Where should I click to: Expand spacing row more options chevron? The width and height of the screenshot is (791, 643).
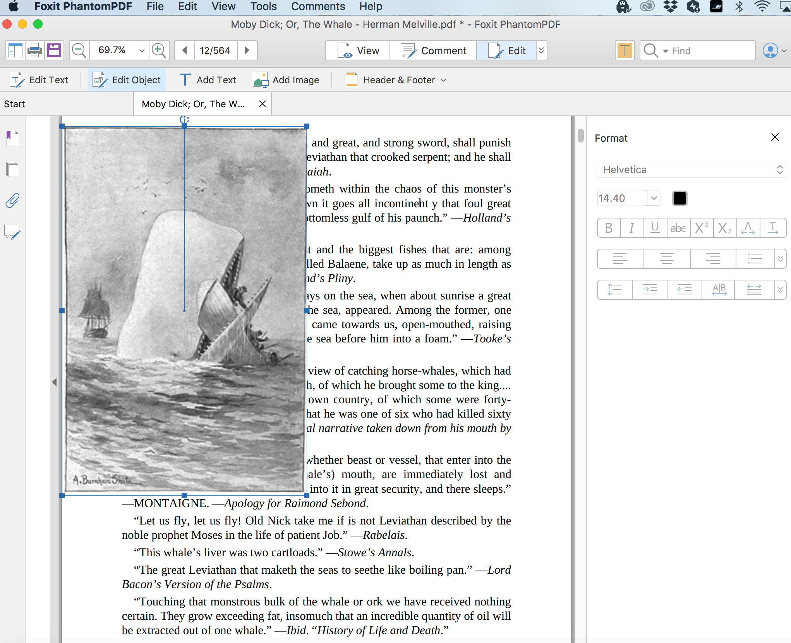[781, 290]
